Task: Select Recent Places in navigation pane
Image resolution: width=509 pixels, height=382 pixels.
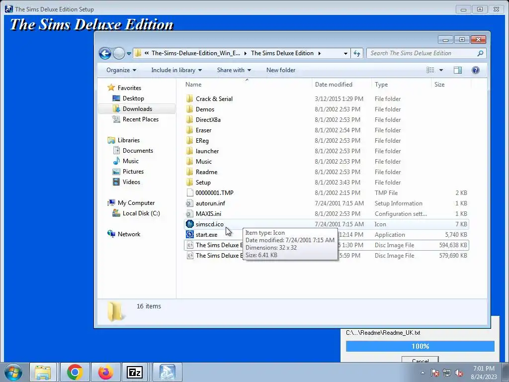Action: pyautogui.click(x=141, y=119)
